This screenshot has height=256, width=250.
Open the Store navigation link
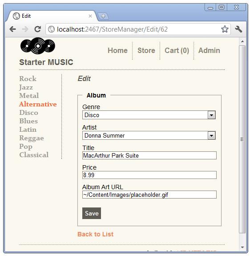pos(146,50)
